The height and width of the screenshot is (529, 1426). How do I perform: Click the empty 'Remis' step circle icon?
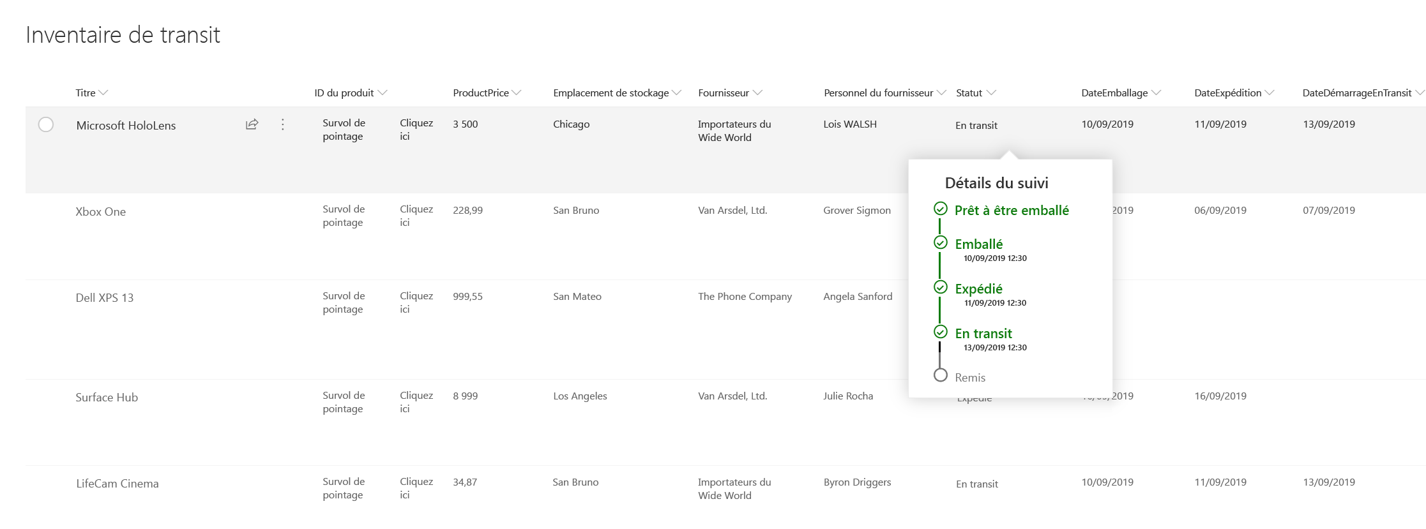click(x=940, y=375)
